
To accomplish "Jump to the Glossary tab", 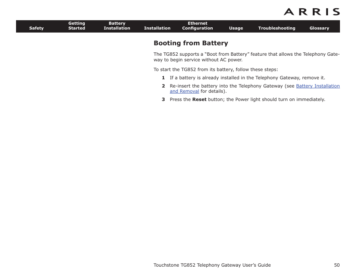I will coord(319,28).
